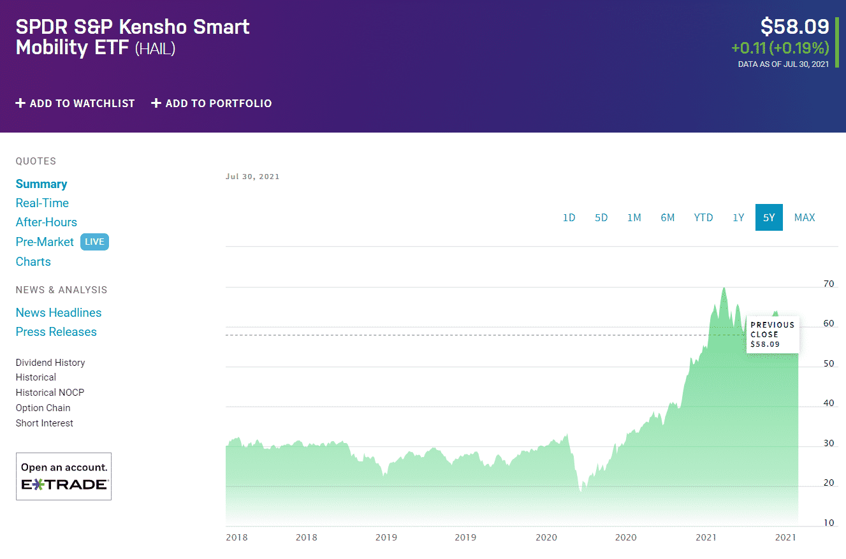Open Press Releases
The width and height of the screenshot is (846, 559).
(x=56, y=331)
